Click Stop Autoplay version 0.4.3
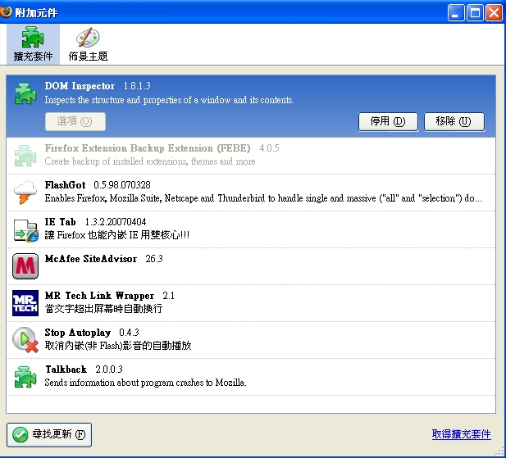Viewport: 506px width, 458px height. 129,333
